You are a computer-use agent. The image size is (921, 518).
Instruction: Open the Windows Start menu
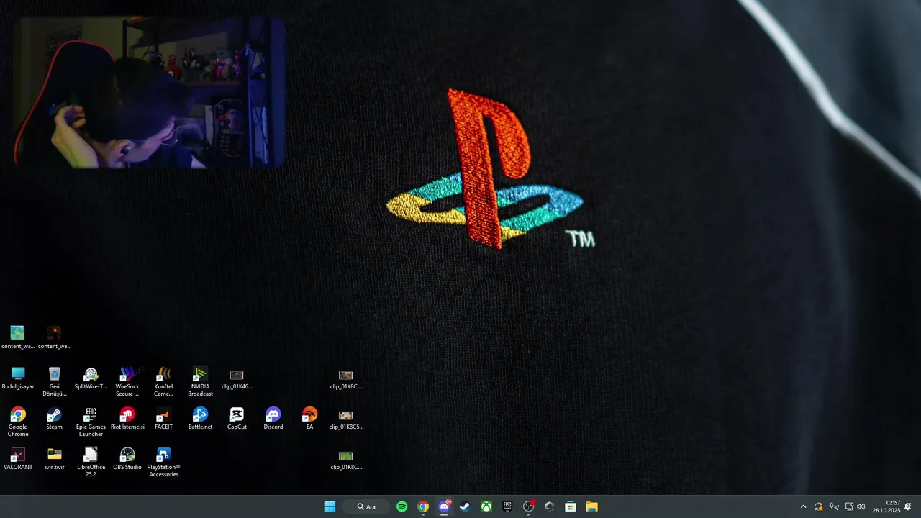pos(330,506)
